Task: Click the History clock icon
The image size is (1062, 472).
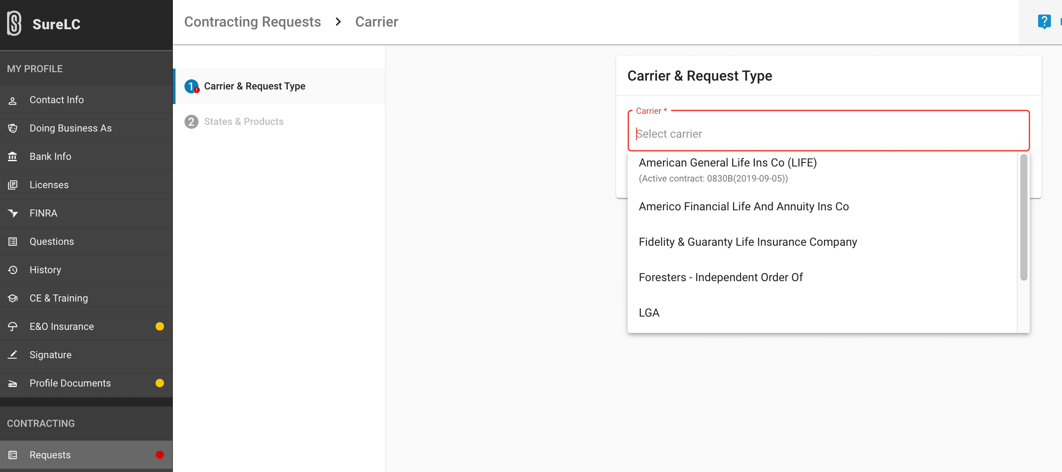Action: (x=13, y=270)
